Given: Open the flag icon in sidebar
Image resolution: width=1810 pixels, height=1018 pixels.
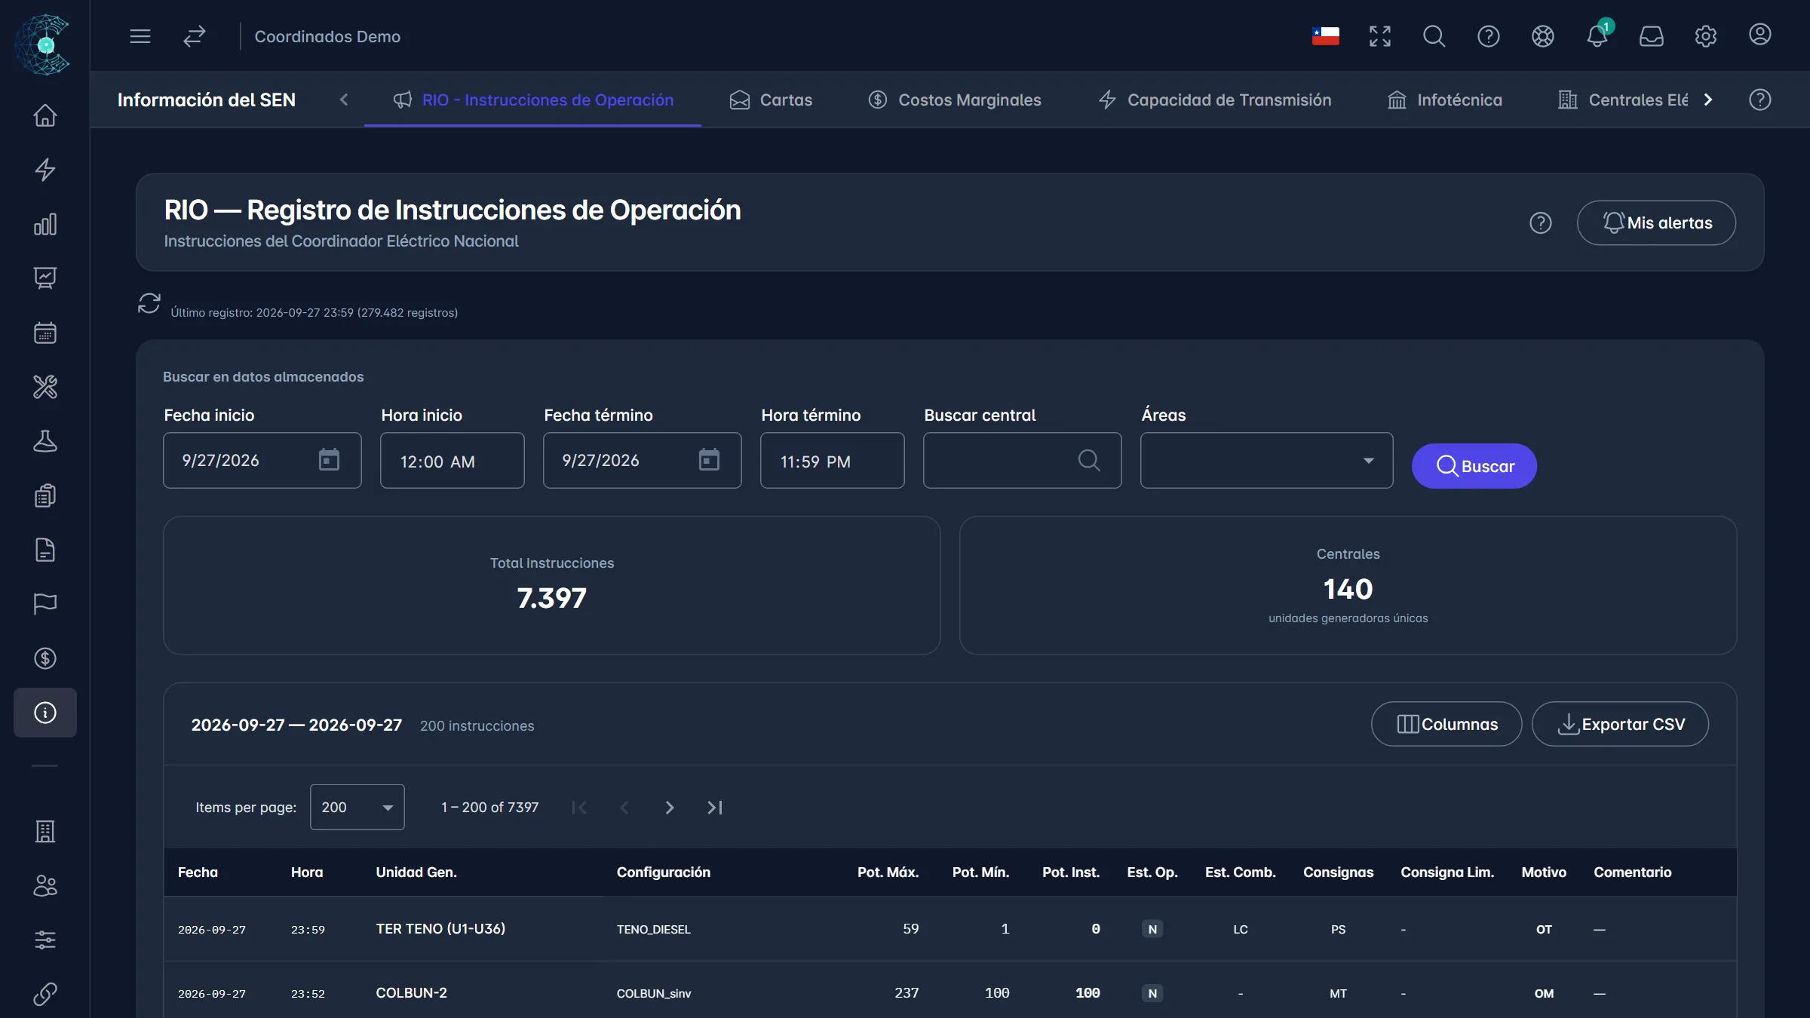Looking at the screenshot, I should [45, 604].
